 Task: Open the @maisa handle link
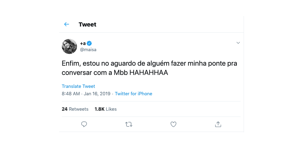point(88,50)
